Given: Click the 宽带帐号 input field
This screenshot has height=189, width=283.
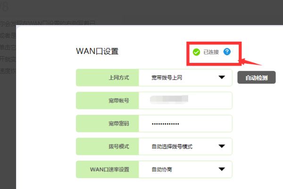Looking at the screenshot, I should click(x=185, y=100).
